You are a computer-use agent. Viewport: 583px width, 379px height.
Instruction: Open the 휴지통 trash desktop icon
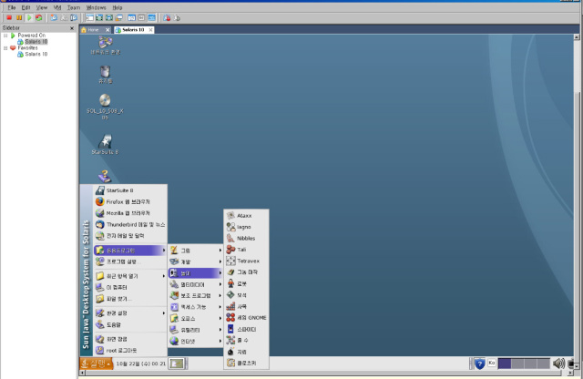[106, 75]
